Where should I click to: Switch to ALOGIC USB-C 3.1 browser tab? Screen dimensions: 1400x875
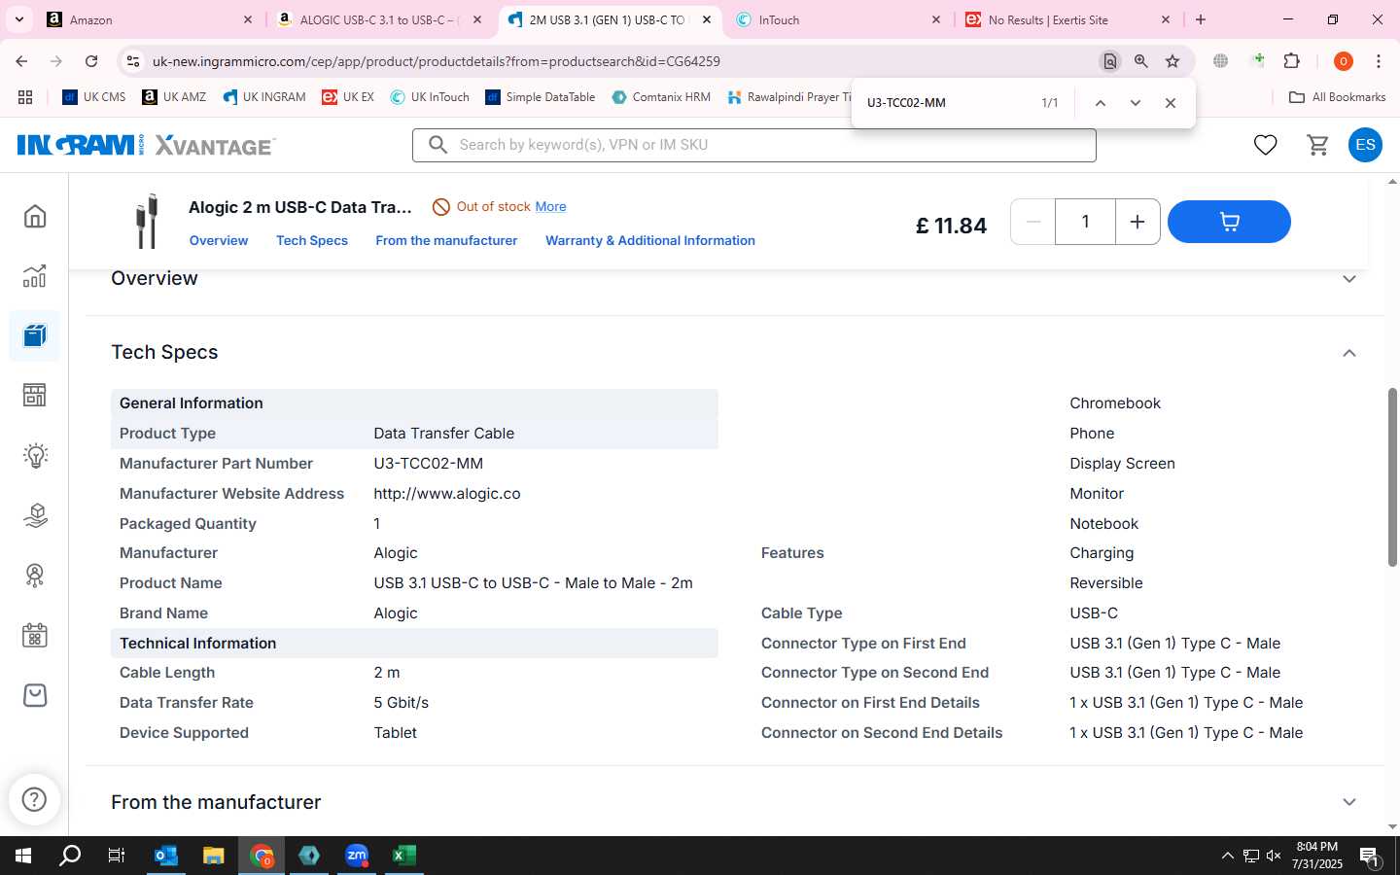click(379, 19)
